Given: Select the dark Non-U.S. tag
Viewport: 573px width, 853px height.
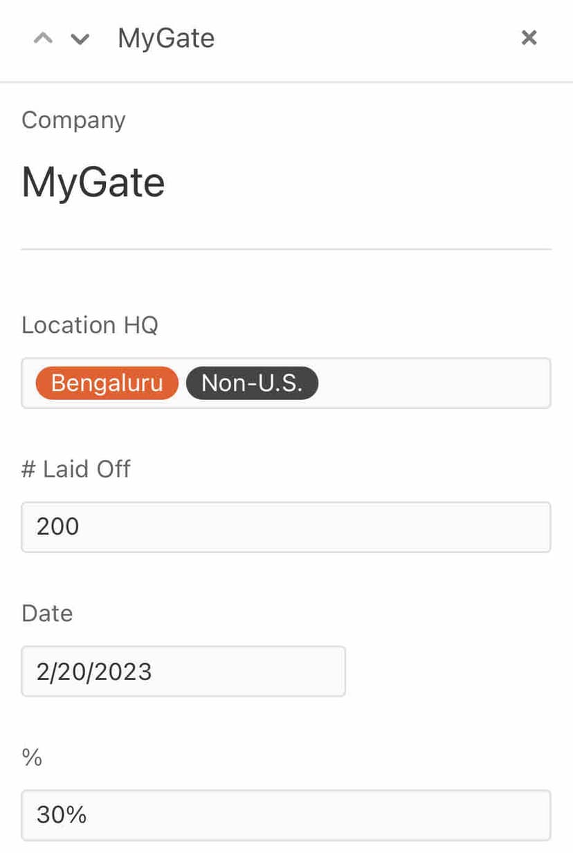Looking at the screenshot, I should 252,383.
